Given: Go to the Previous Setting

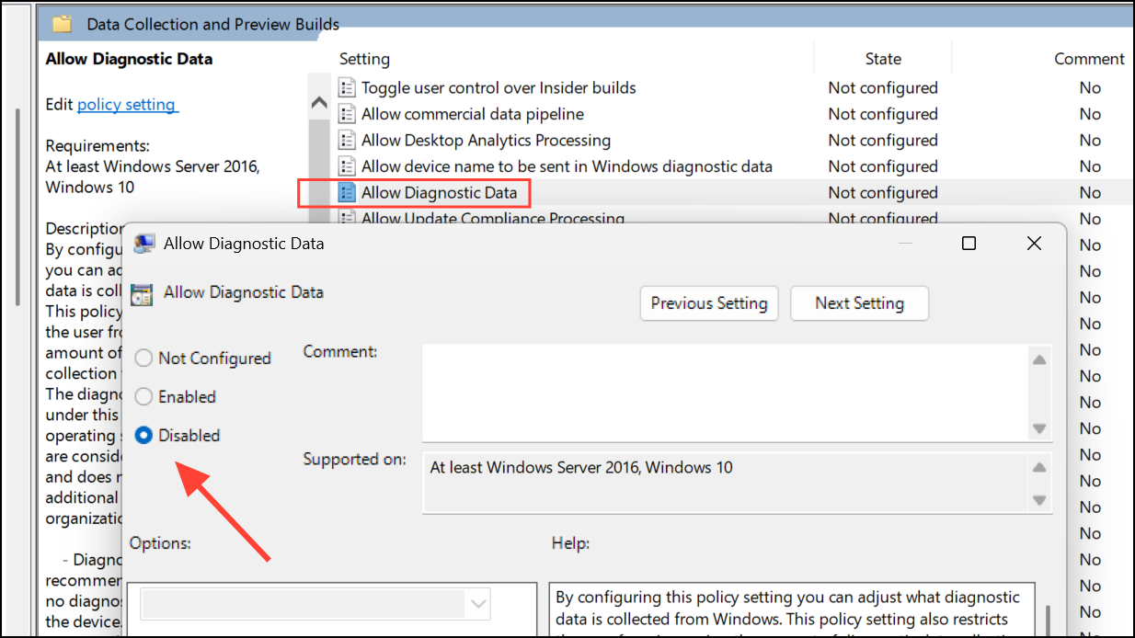Looking at the screenshot, I should (x=709, y=303).
